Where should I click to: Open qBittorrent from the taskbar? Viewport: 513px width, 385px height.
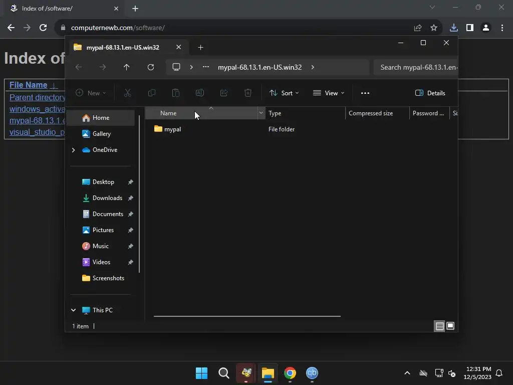point(312,373)
